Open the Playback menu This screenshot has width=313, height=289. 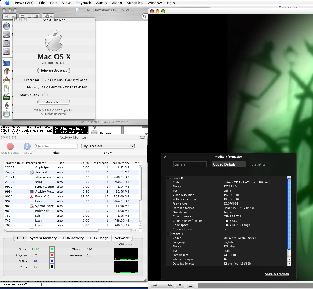tap(83, 3)
